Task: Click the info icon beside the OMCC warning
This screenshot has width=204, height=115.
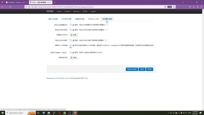Action: 73,41
